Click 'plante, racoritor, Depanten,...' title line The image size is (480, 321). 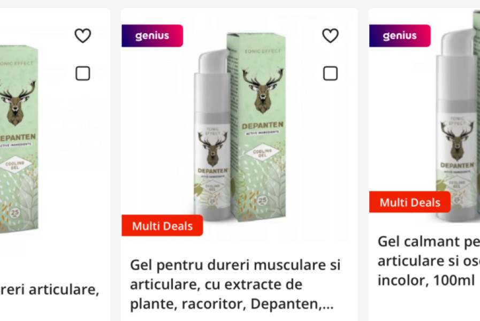click(232, 304)
